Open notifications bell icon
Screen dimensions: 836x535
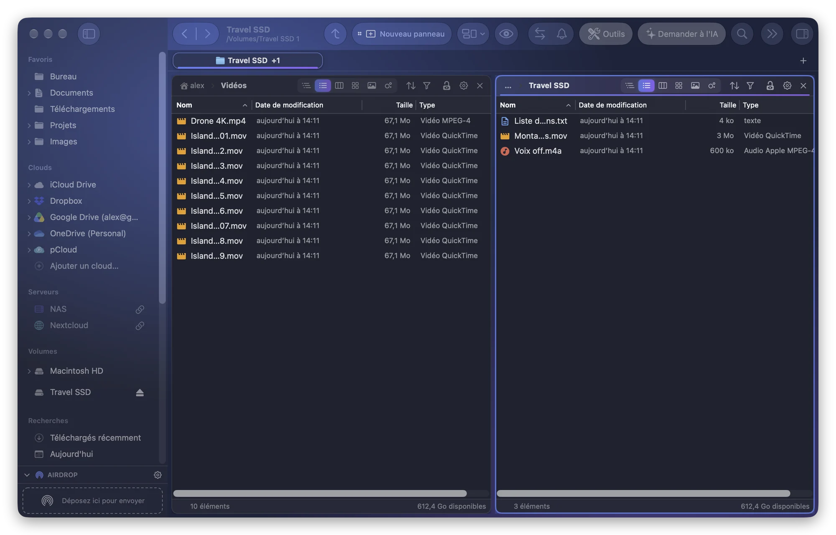tap(562, 33)
